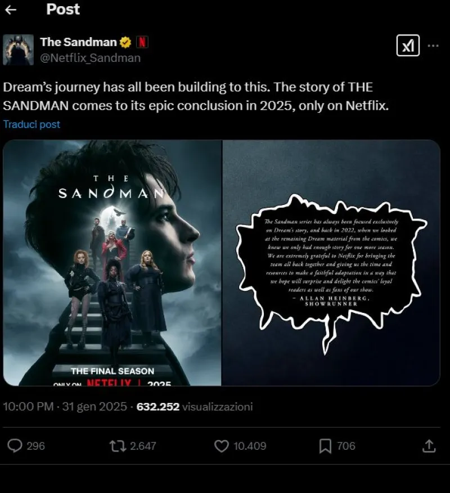Open The Sandman profile avatar
Image resolution: width=450 pixels, height=493 pixels.
(x=18, y=50)
